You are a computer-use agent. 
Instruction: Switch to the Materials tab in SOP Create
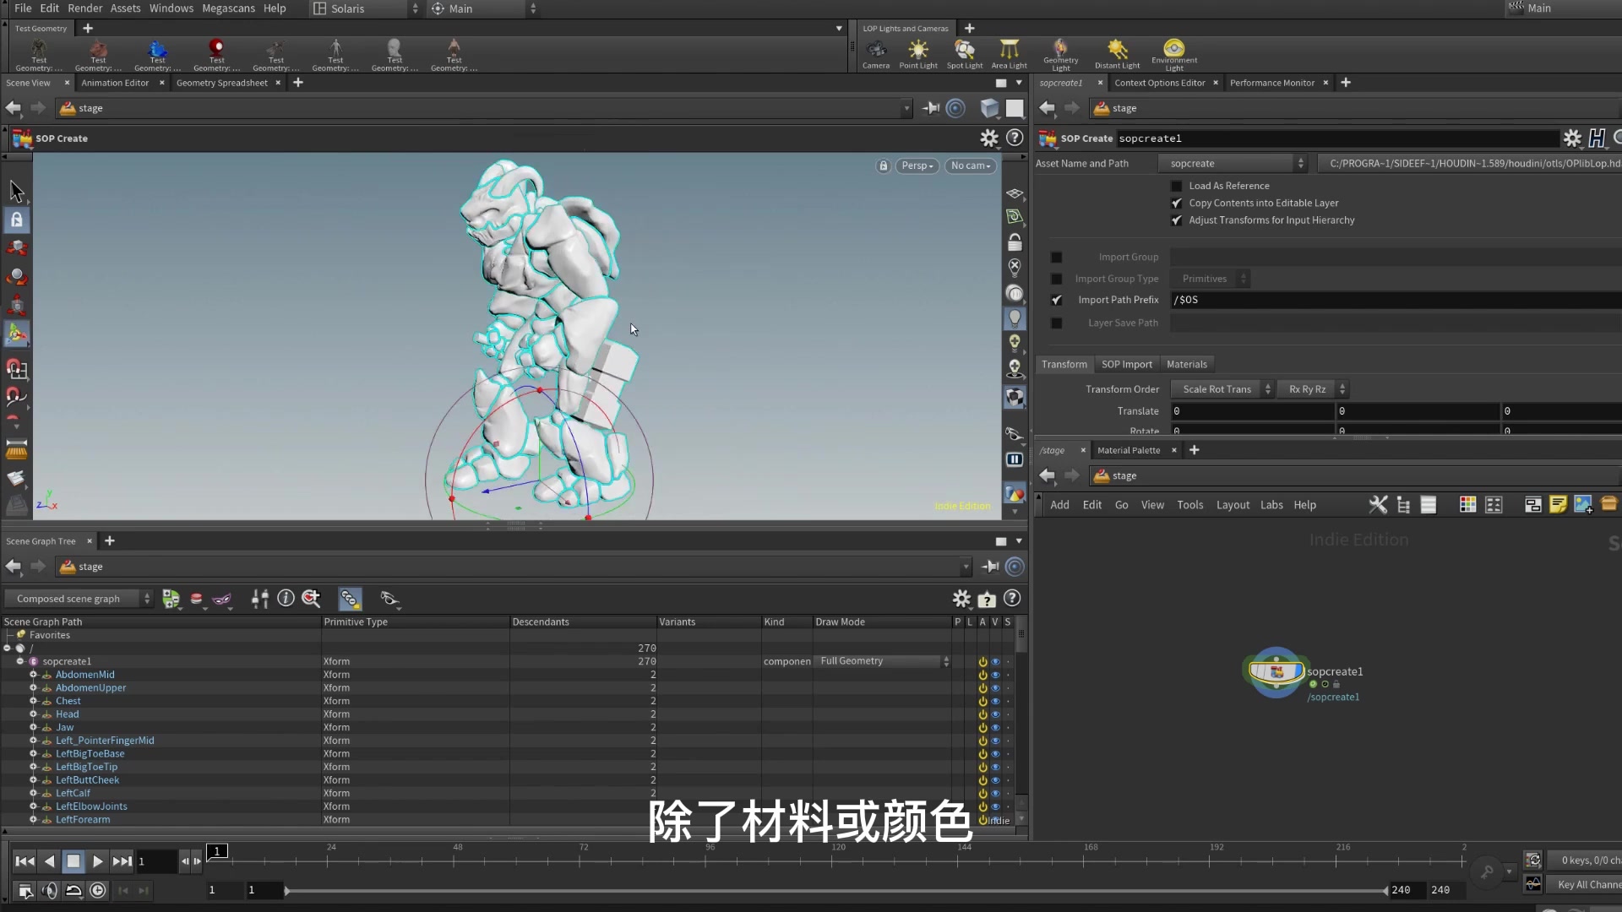coord(1187,364)
